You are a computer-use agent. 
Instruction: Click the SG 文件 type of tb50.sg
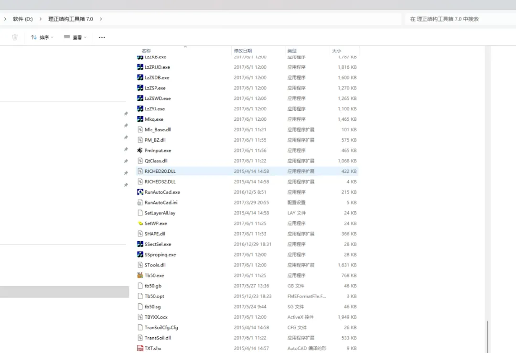(296, 307)
